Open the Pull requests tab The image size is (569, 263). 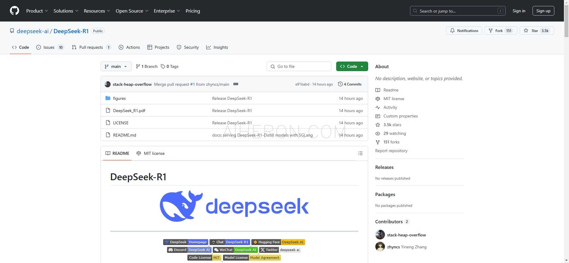click(91, 47)
